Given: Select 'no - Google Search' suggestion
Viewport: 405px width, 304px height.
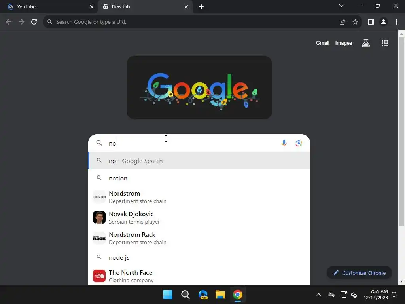Looking at the screenshot, I should click(199, 161).
